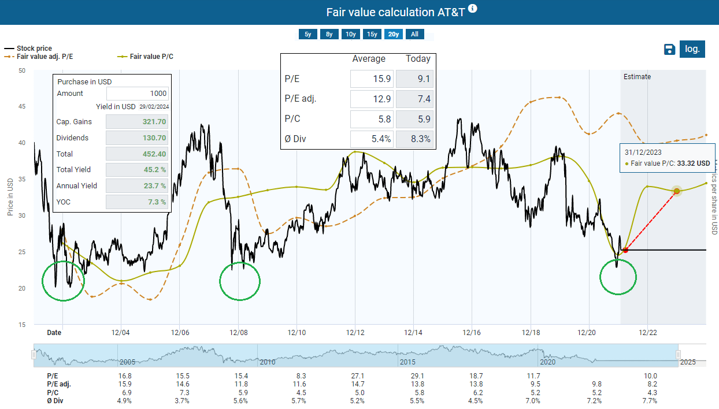Toggle the Fair value P/C legend series
This screenshot has height=409, width=719.
[x=146, y=57]
